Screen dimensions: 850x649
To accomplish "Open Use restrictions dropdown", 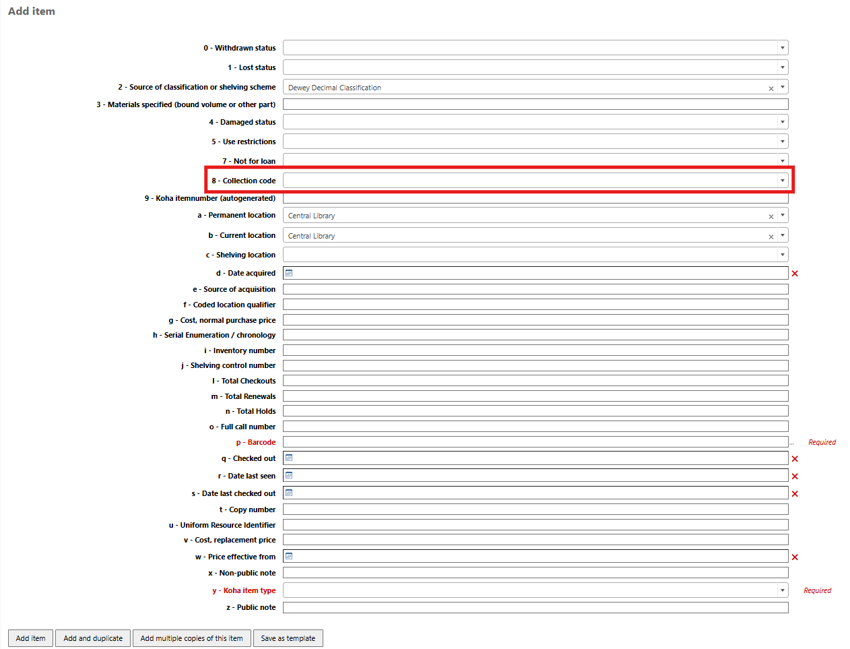I will (535, 142).
